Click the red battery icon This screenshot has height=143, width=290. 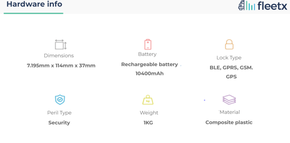[148, 44]
